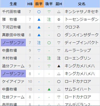The height and width of the screenshot is (106, 100).
Task: Sort by the 後半 column header
Action: point(49,4)
